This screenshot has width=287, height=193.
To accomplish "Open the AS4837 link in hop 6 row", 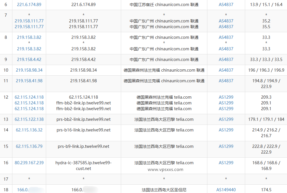I will (226, 5).
